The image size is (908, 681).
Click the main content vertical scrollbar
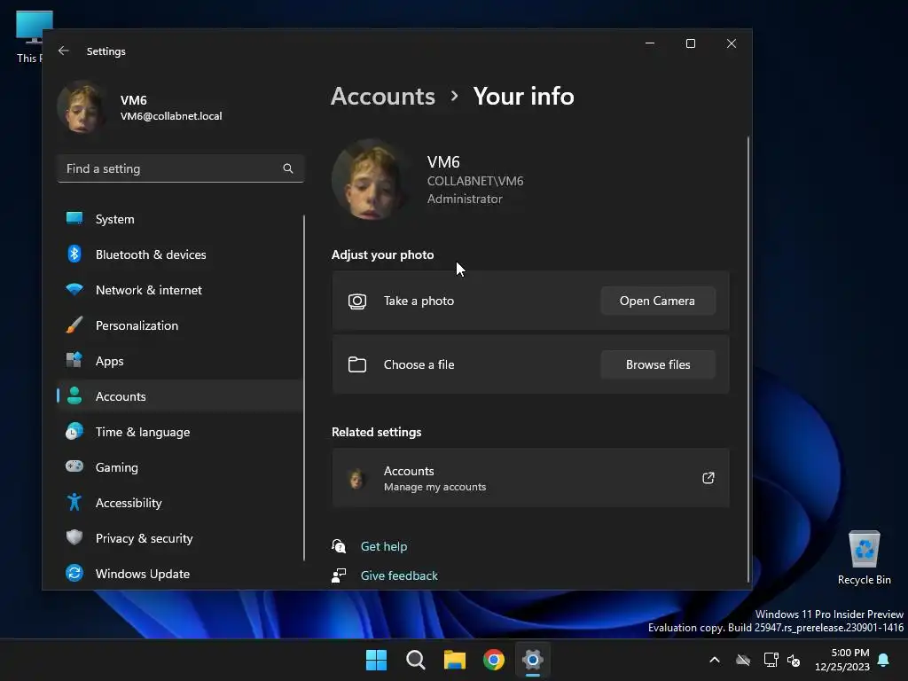[x=748, y=359]
